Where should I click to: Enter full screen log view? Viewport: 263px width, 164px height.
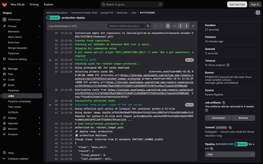(x=193, y=26)
